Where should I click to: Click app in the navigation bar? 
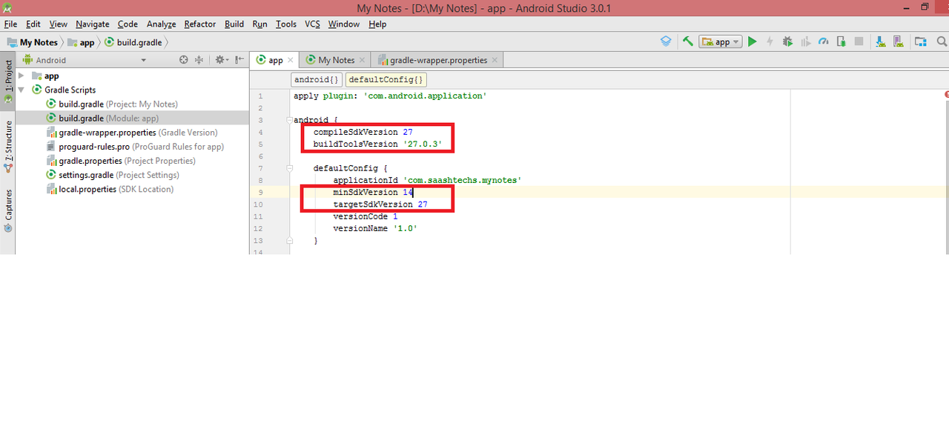click(x=81, y=42)
